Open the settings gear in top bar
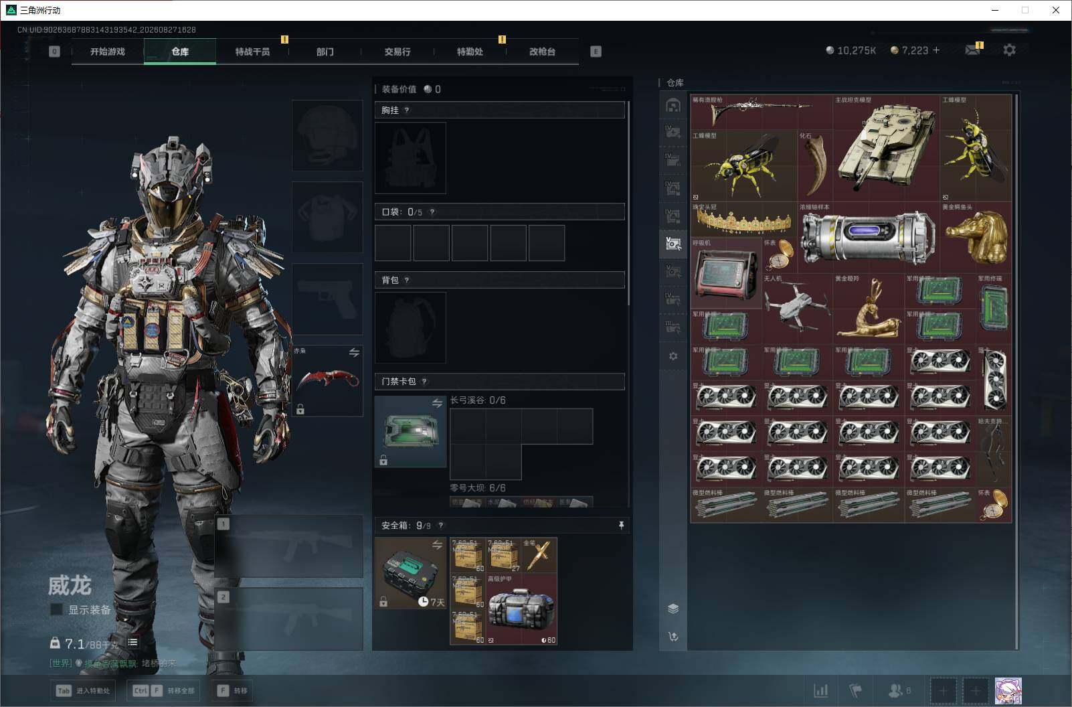The image size is (1072, 707). (1009, 50)
